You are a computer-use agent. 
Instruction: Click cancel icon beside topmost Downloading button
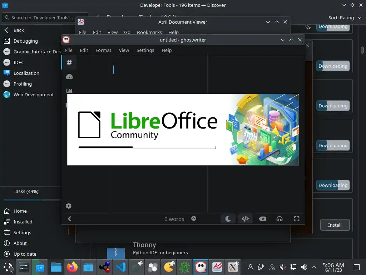pos(308,26)
